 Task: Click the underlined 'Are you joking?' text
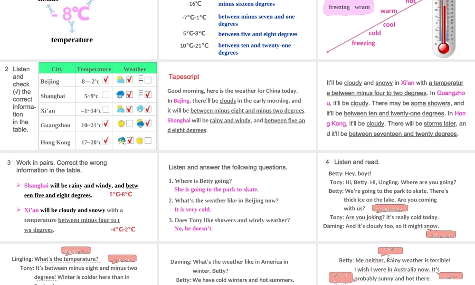pos(365,217)
